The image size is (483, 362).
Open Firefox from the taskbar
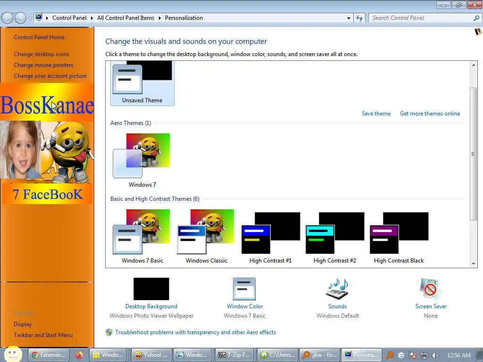[79, 355]
